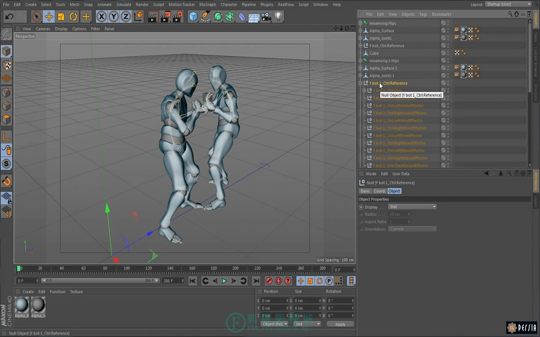Click the timeline preview range slider bar
Image resolution: width=540 pixels, height=337 pixels.
tap(100, 281)
